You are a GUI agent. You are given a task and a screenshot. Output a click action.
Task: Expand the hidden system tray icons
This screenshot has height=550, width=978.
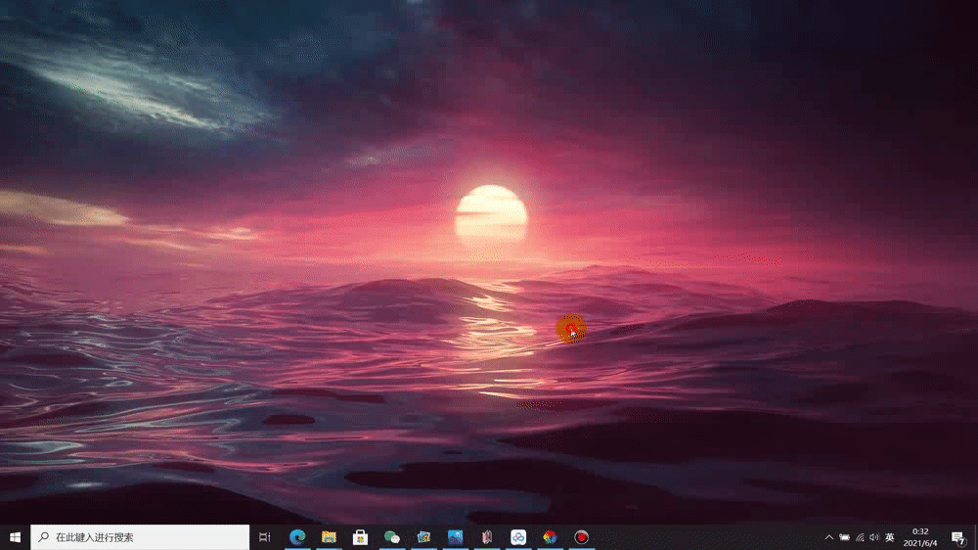[829, 537]
